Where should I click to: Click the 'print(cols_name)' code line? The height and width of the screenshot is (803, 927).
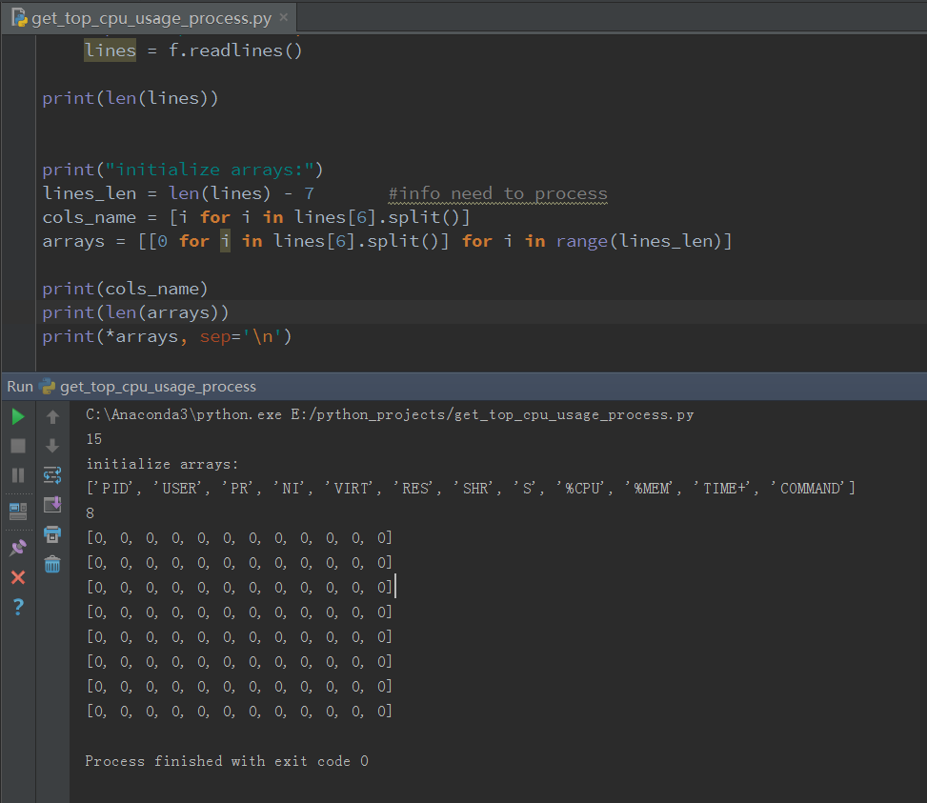(125, 289)
